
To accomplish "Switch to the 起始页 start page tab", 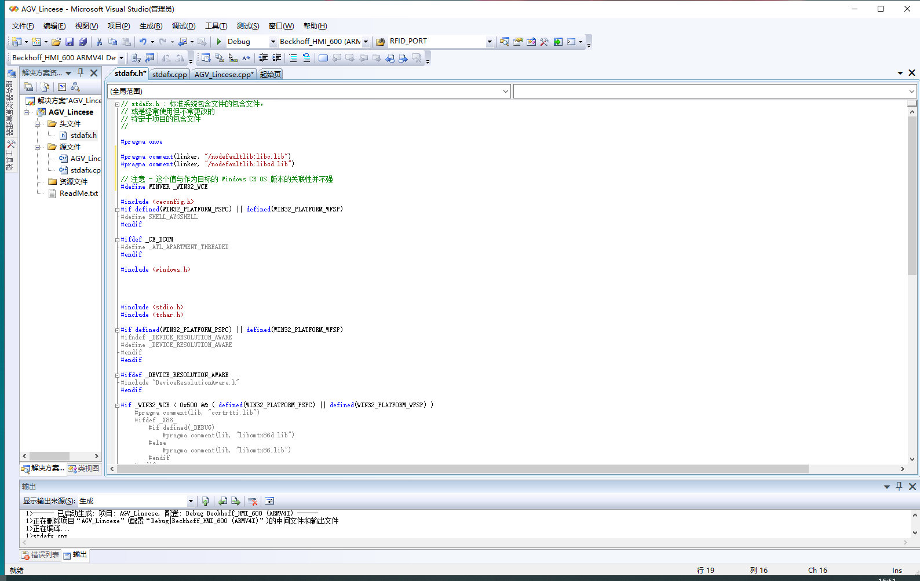I will tap(271, 74).
